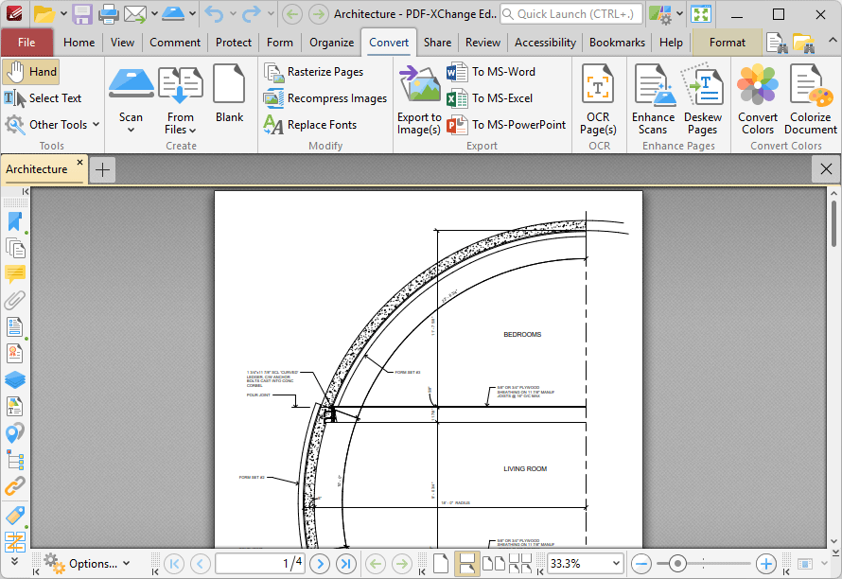Convert the document To MS-PowerPoint
Image resolution: width=842 pixels, height=579 pixels.
pyautogui.click(x=506, y=125)
